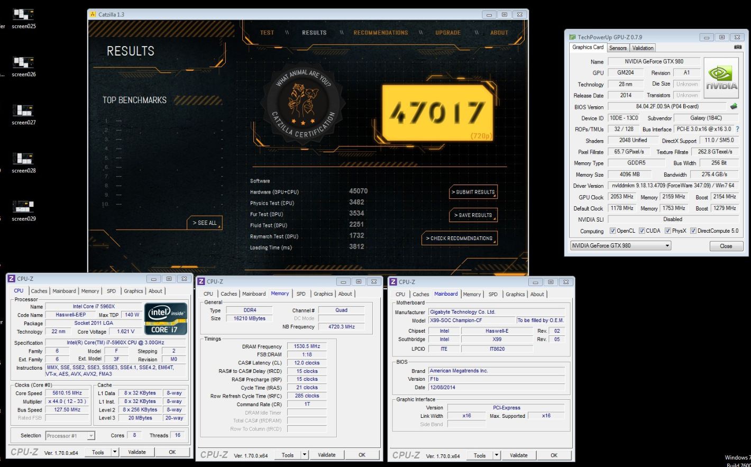Toggle the CUDA checkbox in GPU-Z
The image size is (751, 467).
tap(642, 231)
